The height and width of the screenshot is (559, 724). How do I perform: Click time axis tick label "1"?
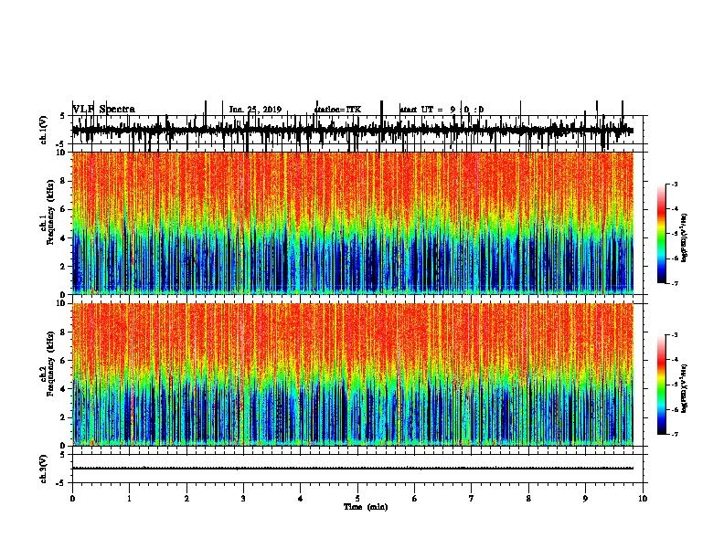(129, 498)
